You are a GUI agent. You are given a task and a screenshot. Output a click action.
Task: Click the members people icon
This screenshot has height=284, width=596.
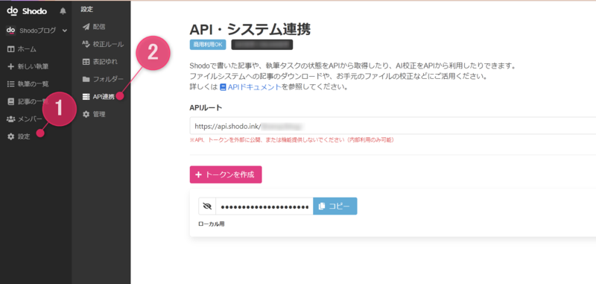point(10,119)
